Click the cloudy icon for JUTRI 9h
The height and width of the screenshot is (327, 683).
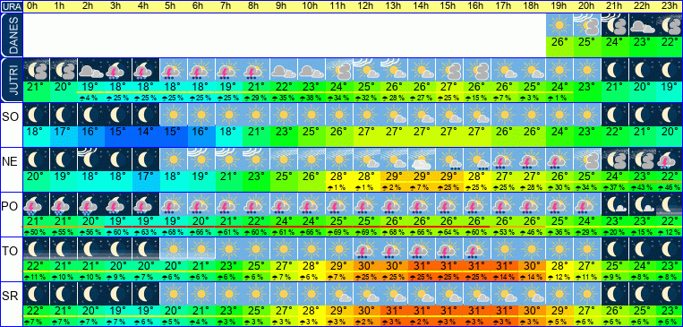[284, 69]
